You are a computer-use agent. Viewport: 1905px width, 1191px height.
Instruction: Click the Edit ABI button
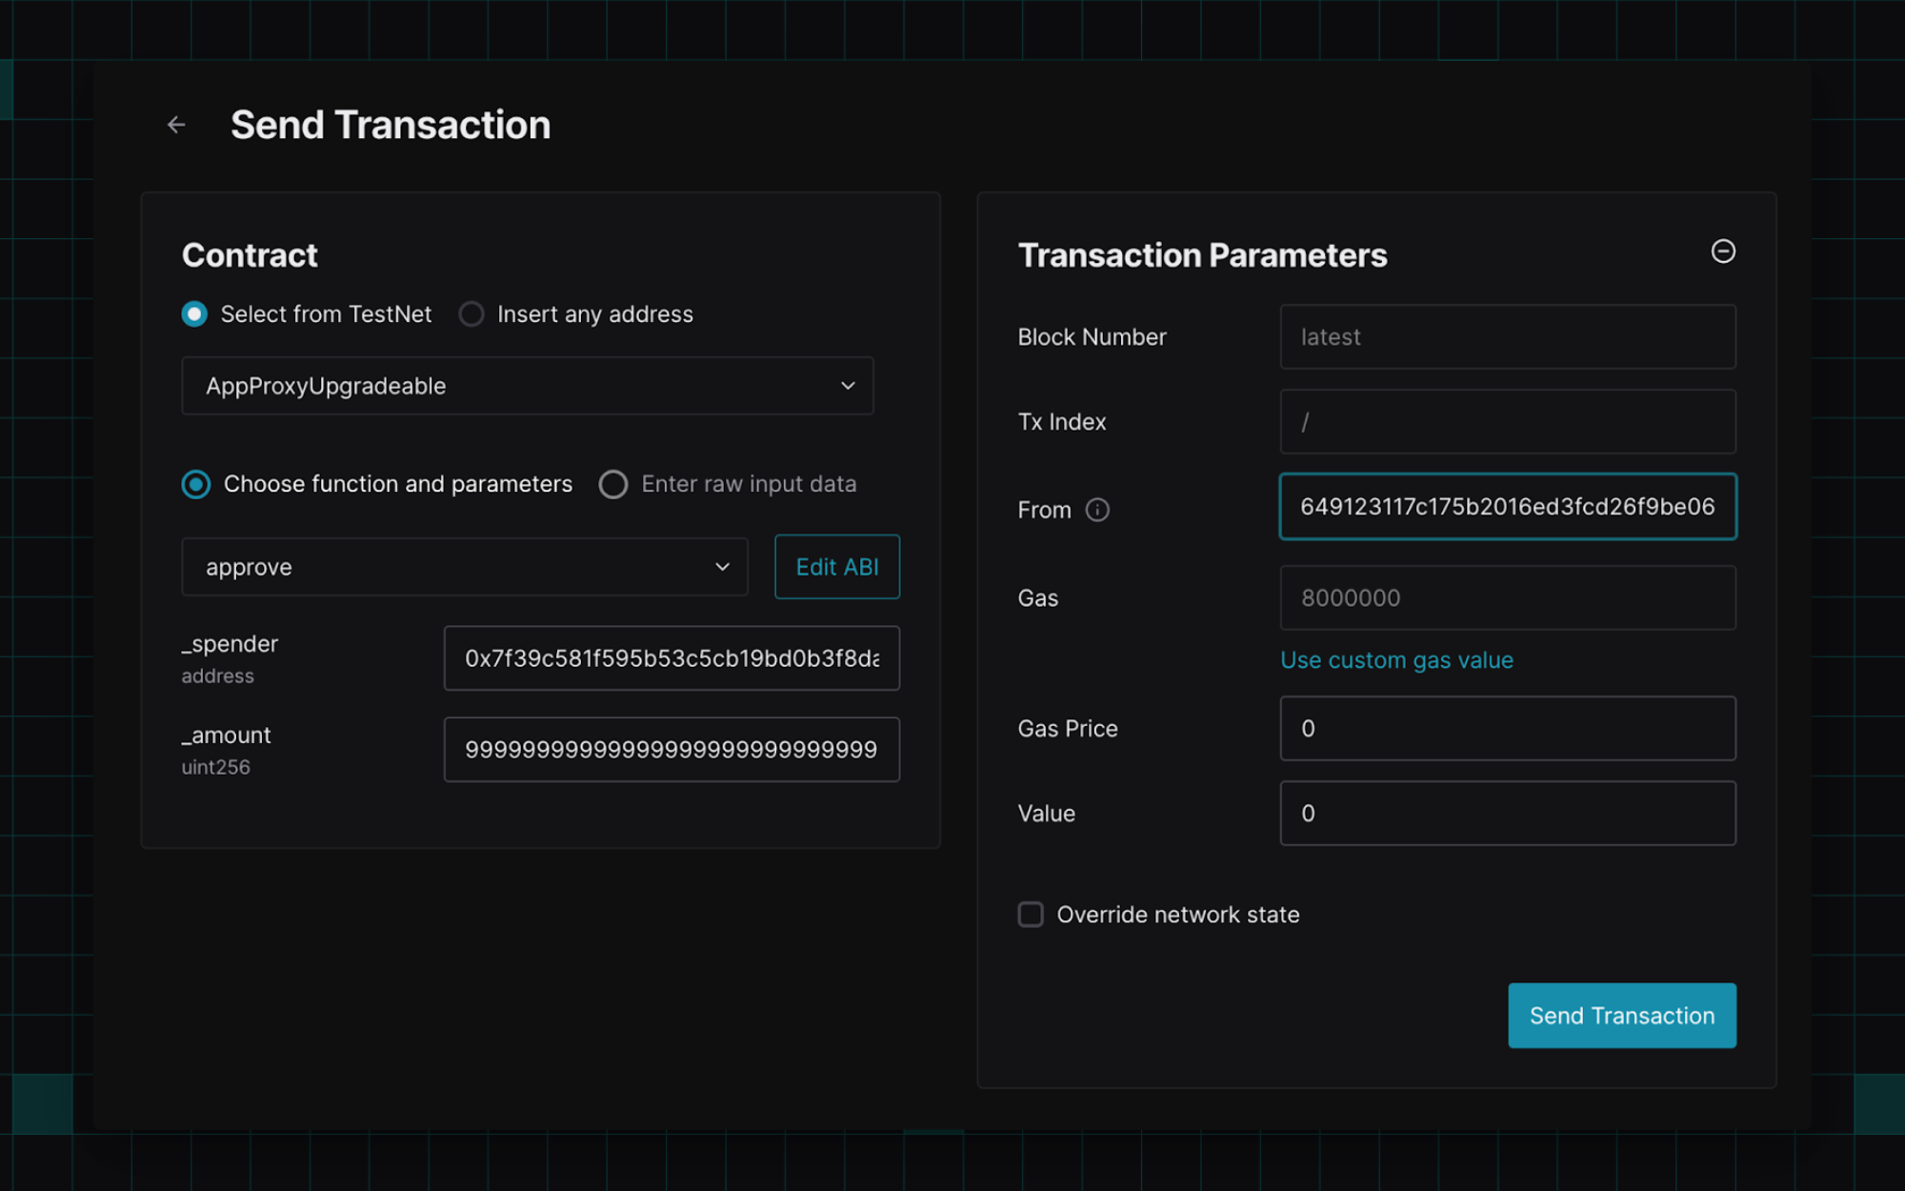[x=836, y=567]
